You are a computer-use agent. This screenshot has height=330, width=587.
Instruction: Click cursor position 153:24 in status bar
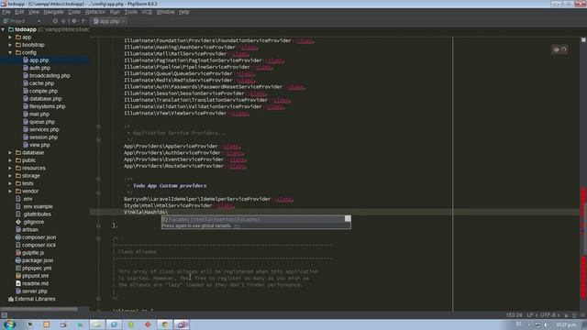pos(514,315)
